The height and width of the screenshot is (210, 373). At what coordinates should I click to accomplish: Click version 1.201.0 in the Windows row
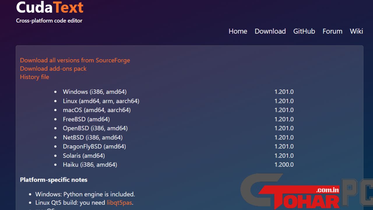point(284,92)
